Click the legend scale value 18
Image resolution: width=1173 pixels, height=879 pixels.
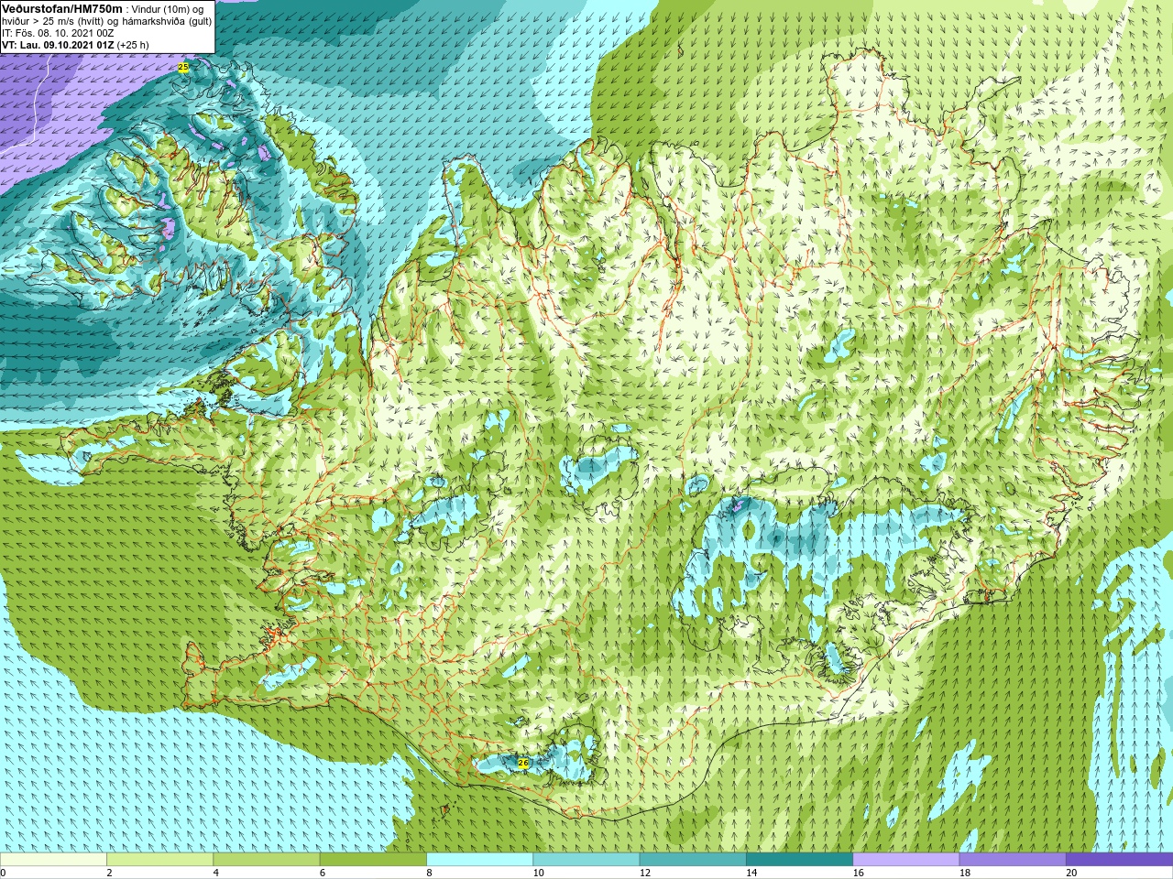965,873
